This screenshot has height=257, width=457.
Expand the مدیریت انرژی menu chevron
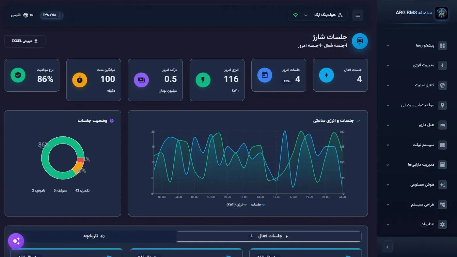click(x=388, y=66)
